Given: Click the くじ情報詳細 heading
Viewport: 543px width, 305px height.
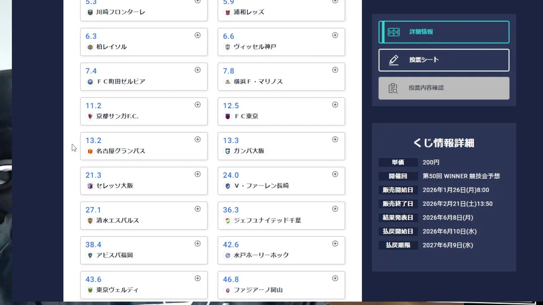Looking at the screenshot, I should click(444, 143).
